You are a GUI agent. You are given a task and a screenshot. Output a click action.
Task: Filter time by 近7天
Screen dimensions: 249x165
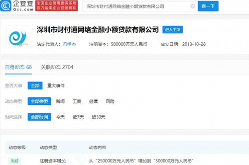tap(78, 117)
